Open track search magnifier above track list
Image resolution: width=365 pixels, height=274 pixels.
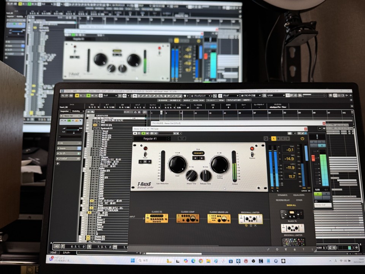pyautogui.click(x=144, y=112)
